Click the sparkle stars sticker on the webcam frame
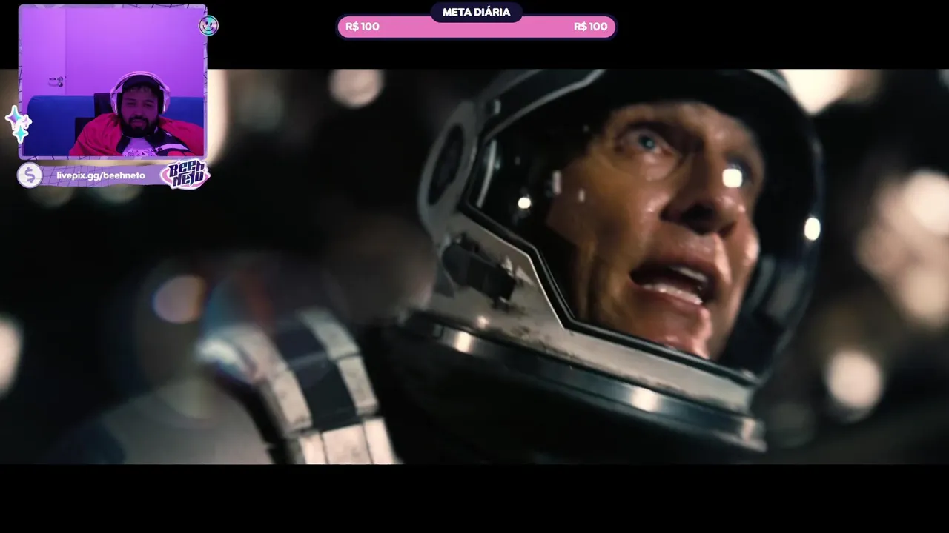The width and height of the screenshot is (949, 533). (x=18, y=124)
